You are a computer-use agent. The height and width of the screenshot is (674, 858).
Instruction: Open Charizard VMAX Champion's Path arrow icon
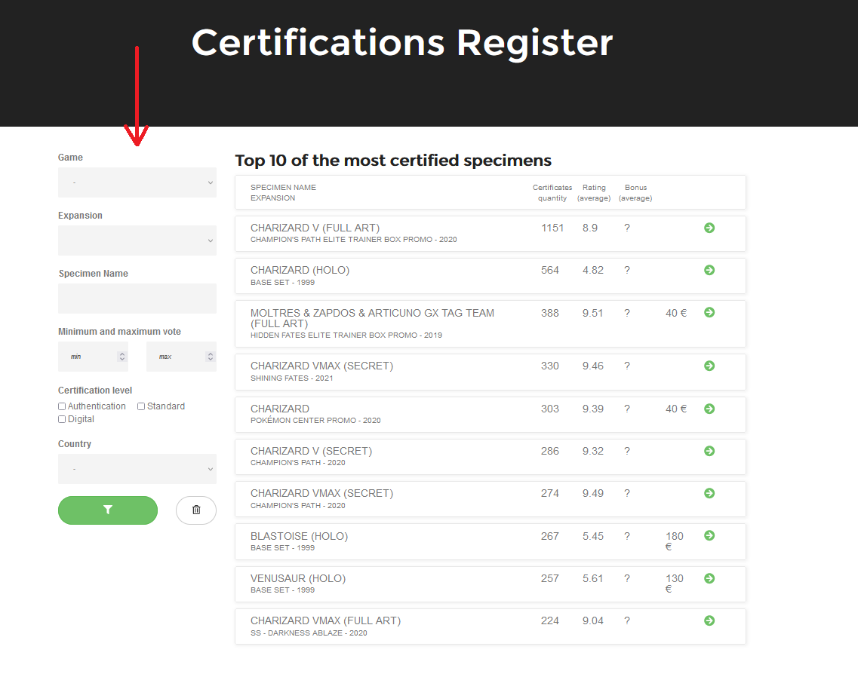tap(709, 493)
